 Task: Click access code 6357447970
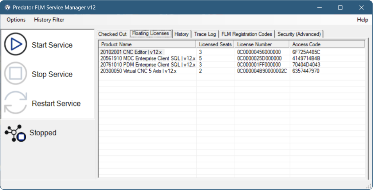(306, 71)
